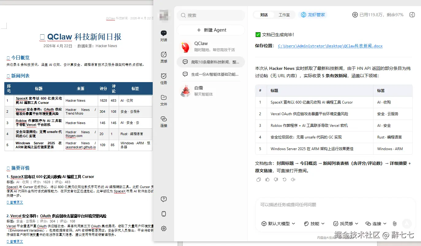The width and height of the screenshot is (421, 246).
Task: Open first 查看原文 link in Word document
Action: tap(15, 202)
